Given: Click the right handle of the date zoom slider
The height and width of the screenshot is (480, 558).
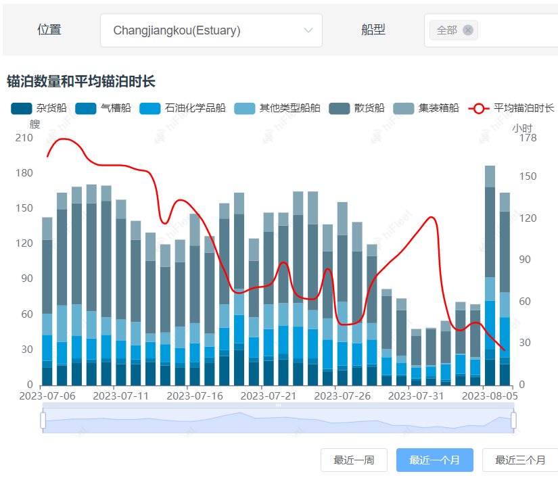Looking at the screenshot, I should (513, 421).
